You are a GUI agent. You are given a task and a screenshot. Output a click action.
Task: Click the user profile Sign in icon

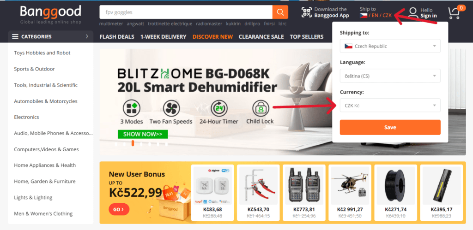pyautogui.click(x=412, y=12)
